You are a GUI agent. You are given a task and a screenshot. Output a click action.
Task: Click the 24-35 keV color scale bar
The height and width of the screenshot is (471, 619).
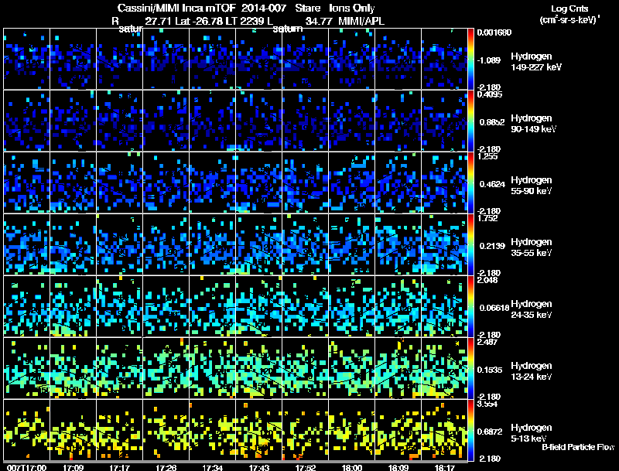[x=470, y=306]
